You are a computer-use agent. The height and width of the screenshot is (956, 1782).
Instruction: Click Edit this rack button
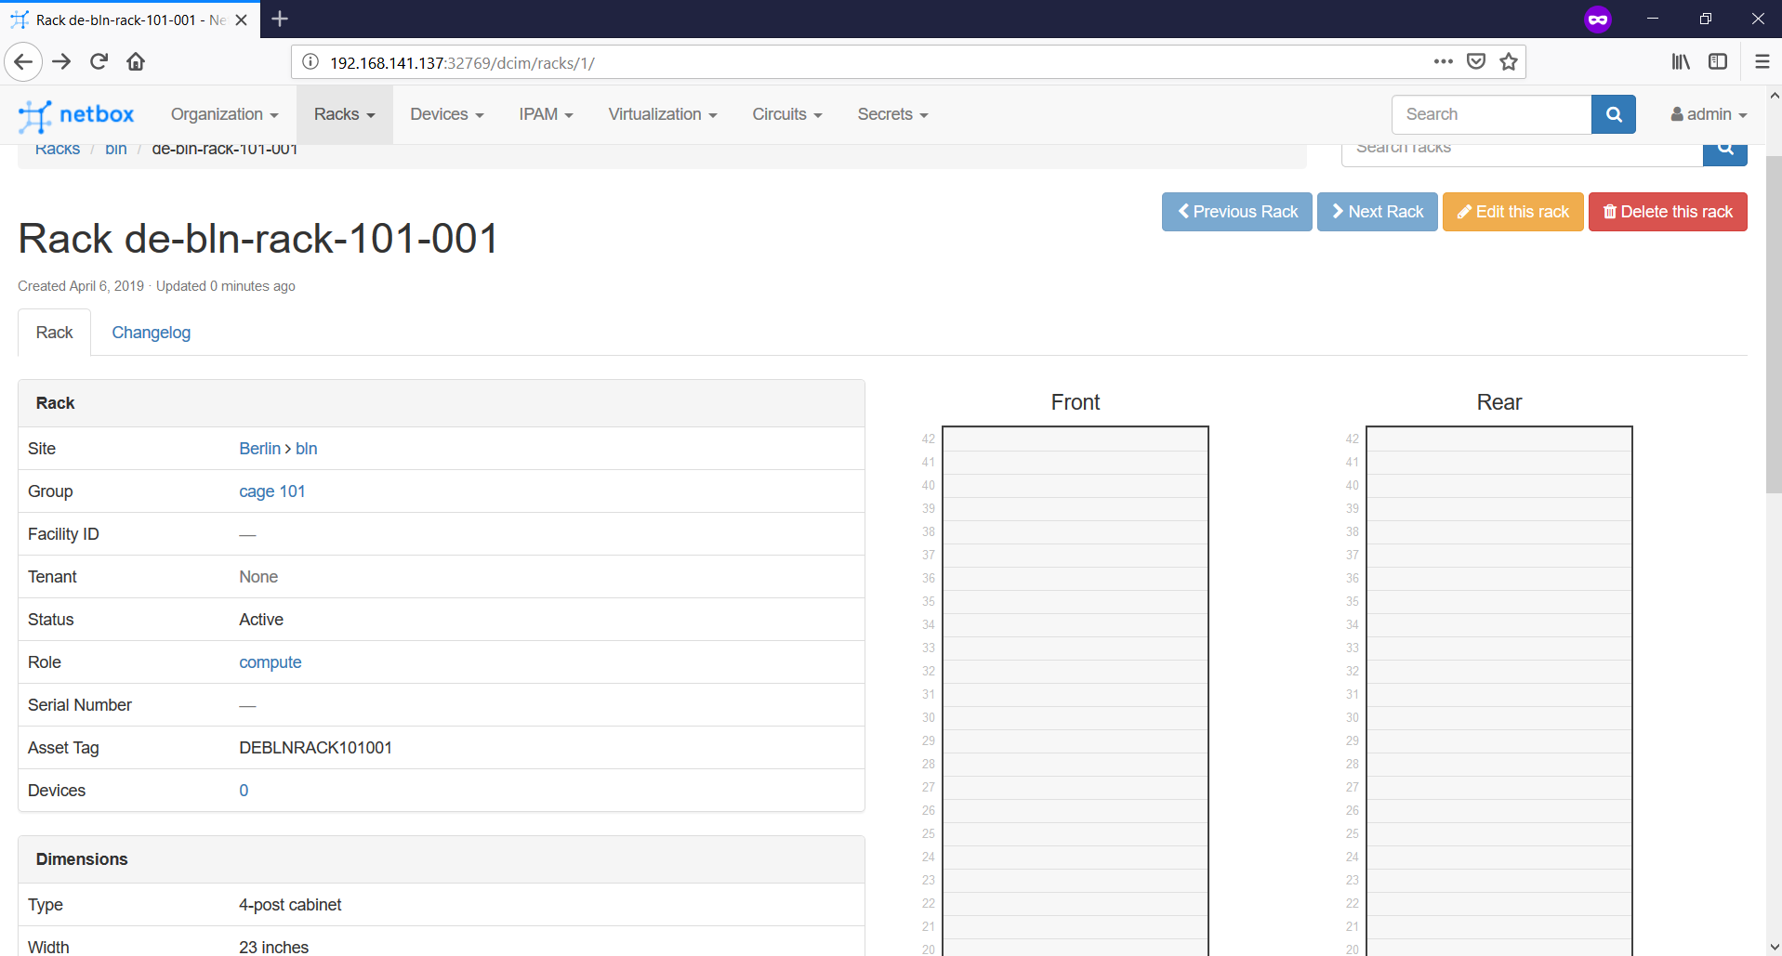(x=1513, y=212)
